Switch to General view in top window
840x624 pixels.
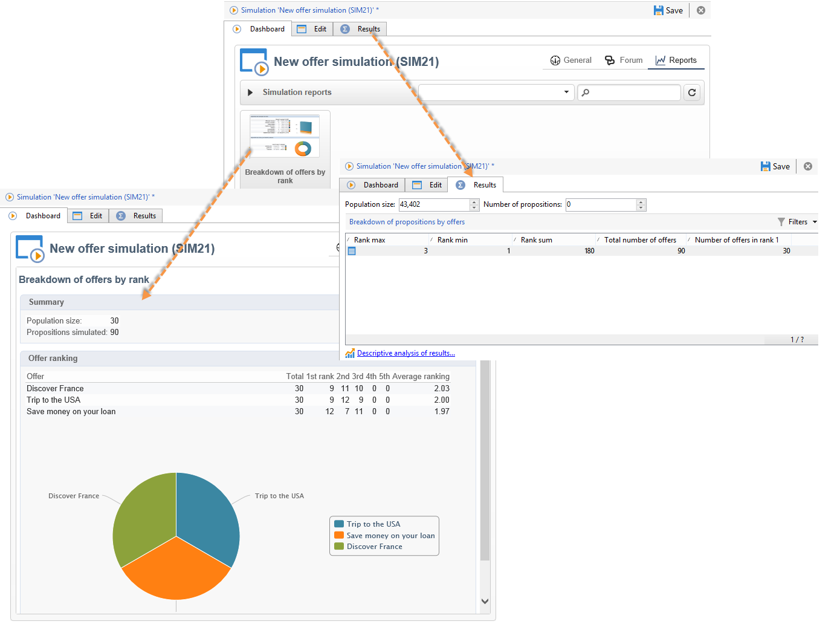(571, 60)
